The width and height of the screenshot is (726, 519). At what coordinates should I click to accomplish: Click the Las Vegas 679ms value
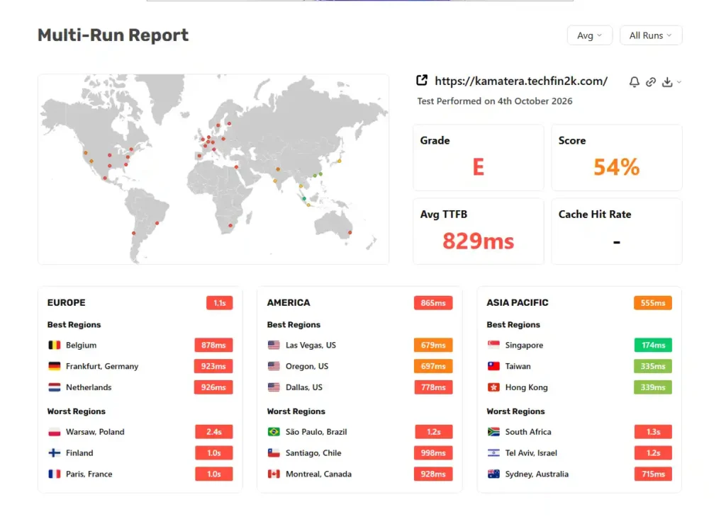(x=433, y=345)
